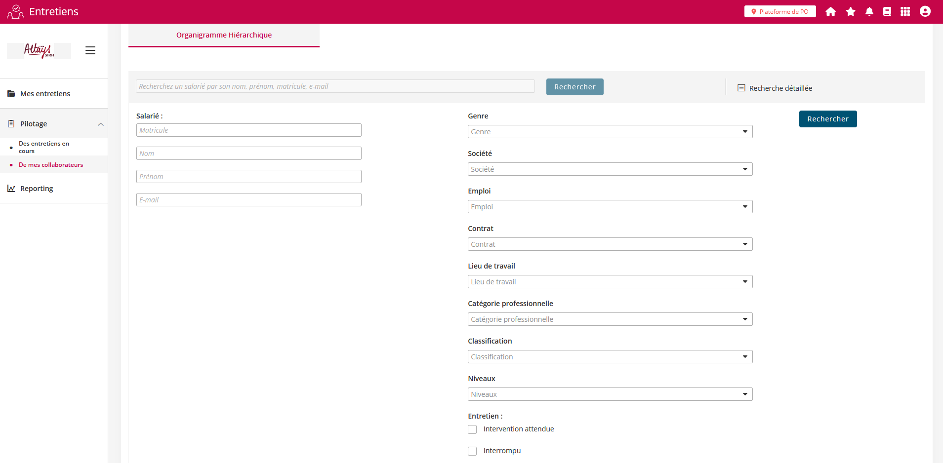Click the home icon in top bar
Screen dimensions: 943x463
[x=830, y=12]
